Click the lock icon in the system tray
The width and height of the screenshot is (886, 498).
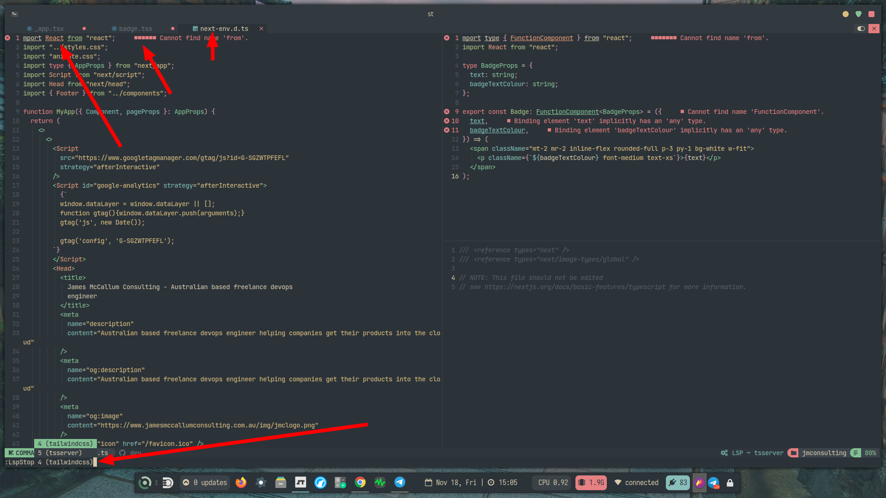click(x=730, y=483)
